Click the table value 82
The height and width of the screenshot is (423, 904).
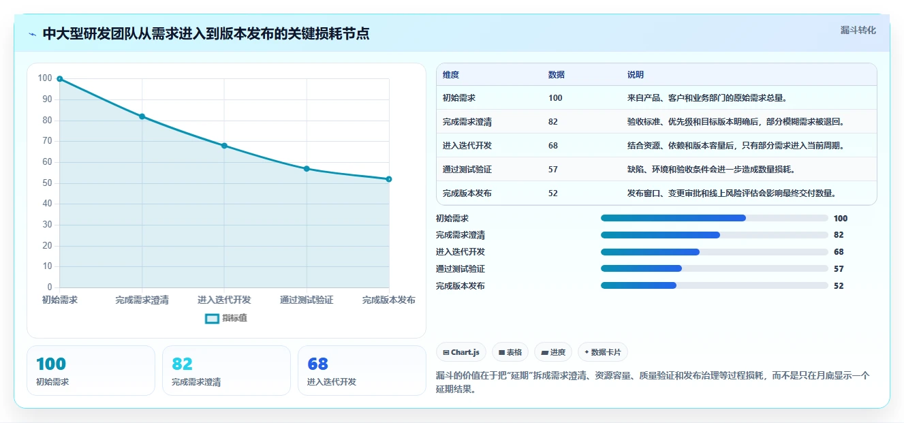click(553, 122)
